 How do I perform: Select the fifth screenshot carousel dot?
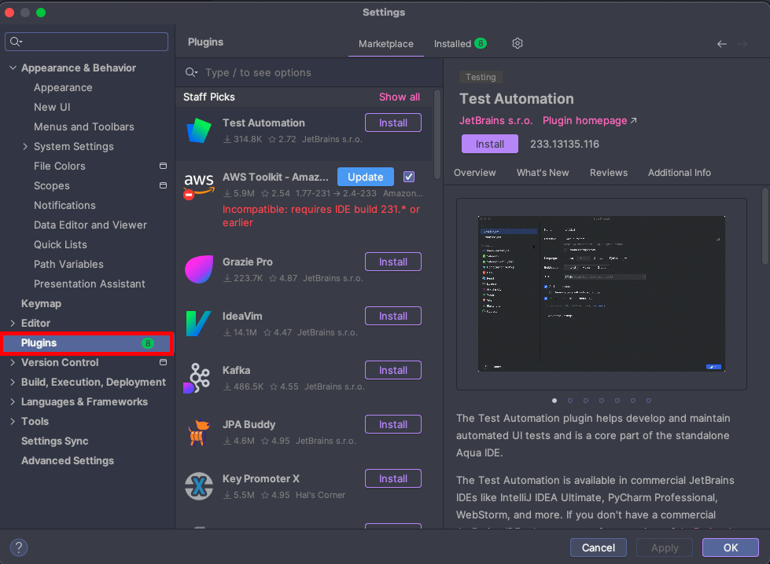click(x=617, y=401)
